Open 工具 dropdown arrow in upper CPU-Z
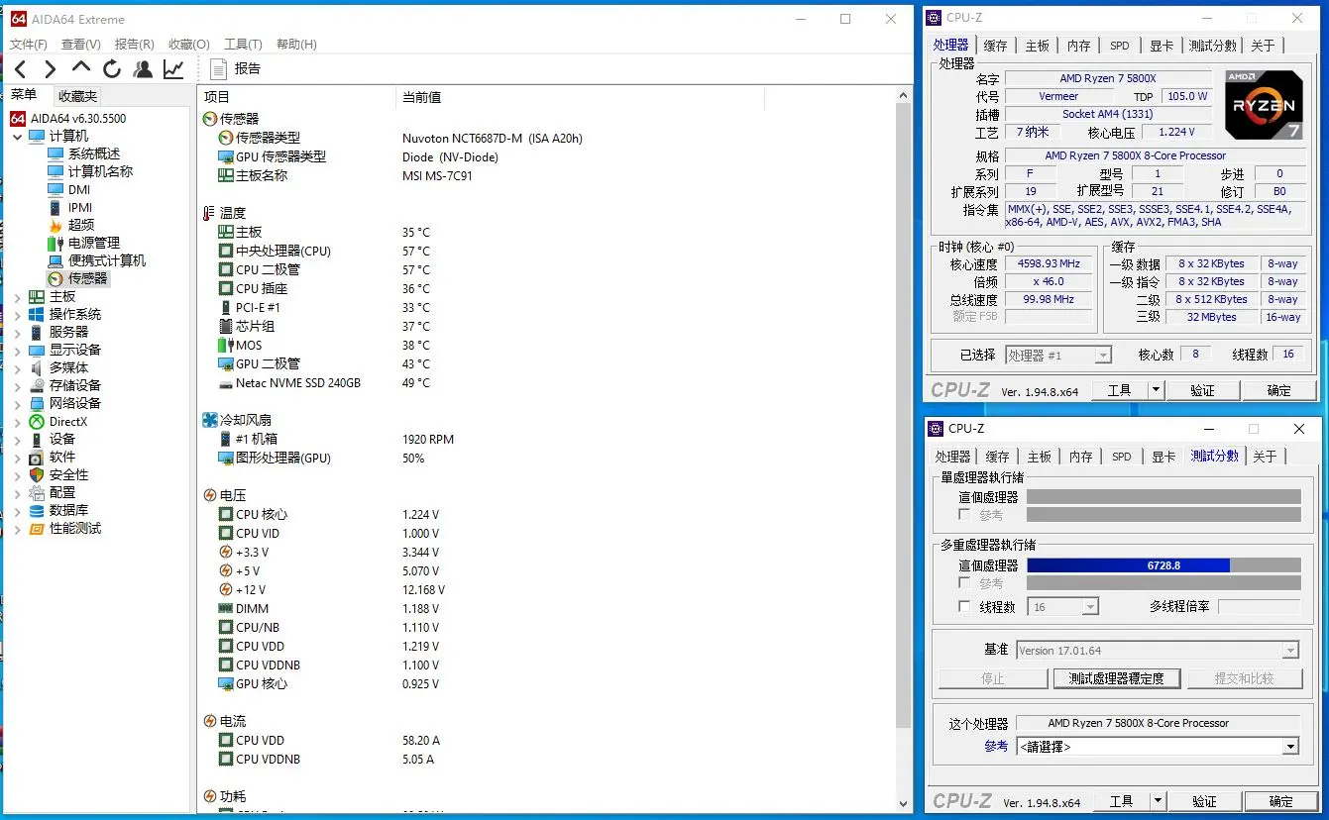Viewport: 1329px width, 820px height. (x=1156, y=390)
